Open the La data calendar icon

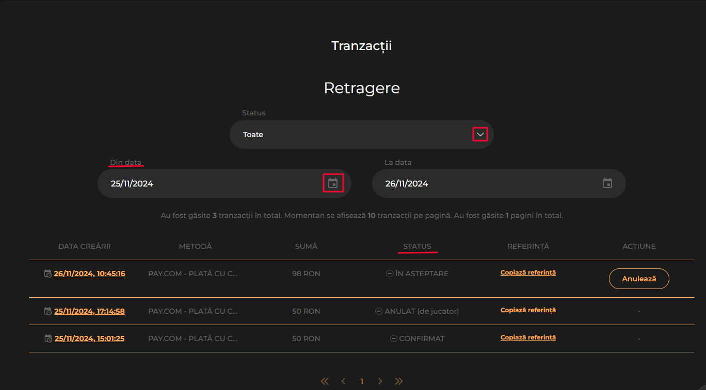(x=607, y=183)
